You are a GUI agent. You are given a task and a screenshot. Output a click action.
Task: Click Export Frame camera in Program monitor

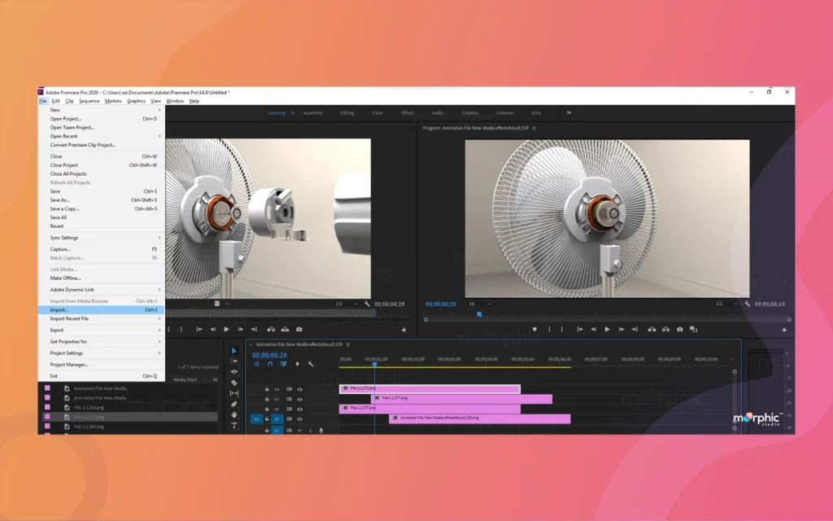point(679,330)
